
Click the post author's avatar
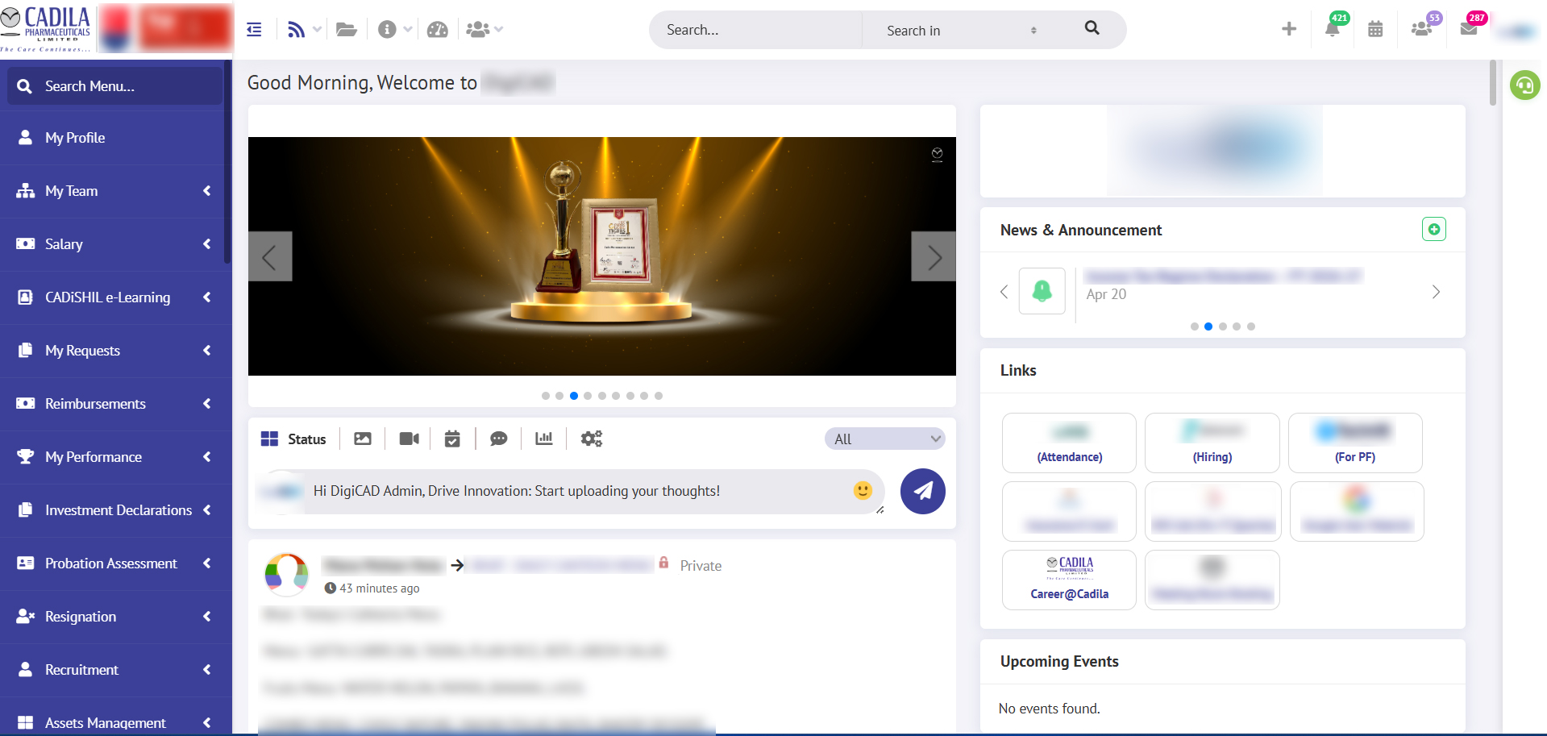click(x=286, y=575)
